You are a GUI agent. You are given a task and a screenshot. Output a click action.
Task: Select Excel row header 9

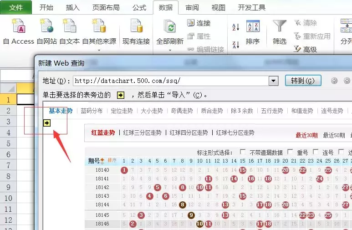(8, 187)
